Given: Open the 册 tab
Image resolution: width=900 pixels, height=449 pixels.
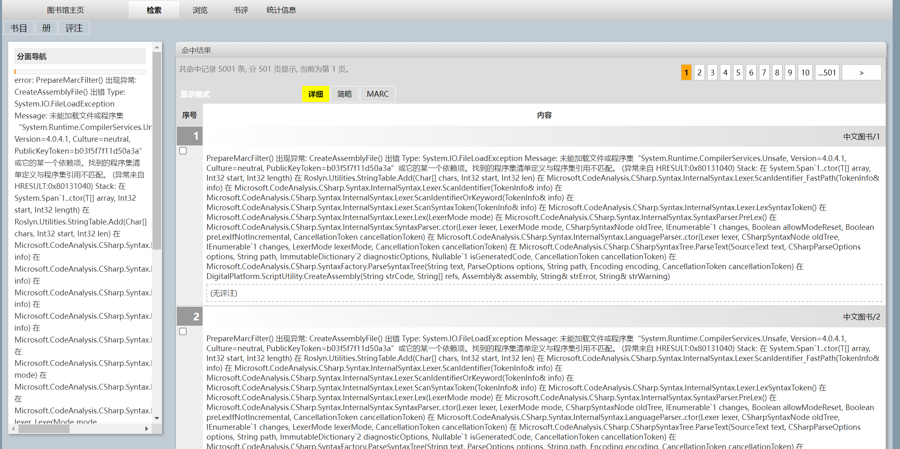Looking at the screenshot, I should tap(46, 27).
